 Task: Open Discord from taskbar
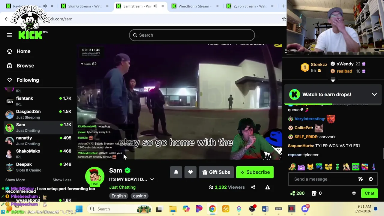[305, 209]
